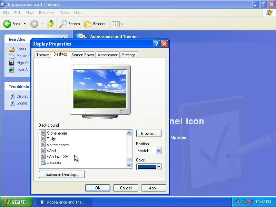Click the background list scrollbar thumb

(129, 160)
